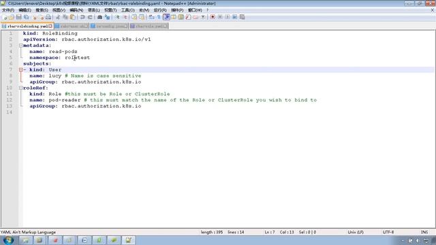The image size is (436, 245).
Task: Click the Print toolbar icon
Action: [x=48, y=17]
